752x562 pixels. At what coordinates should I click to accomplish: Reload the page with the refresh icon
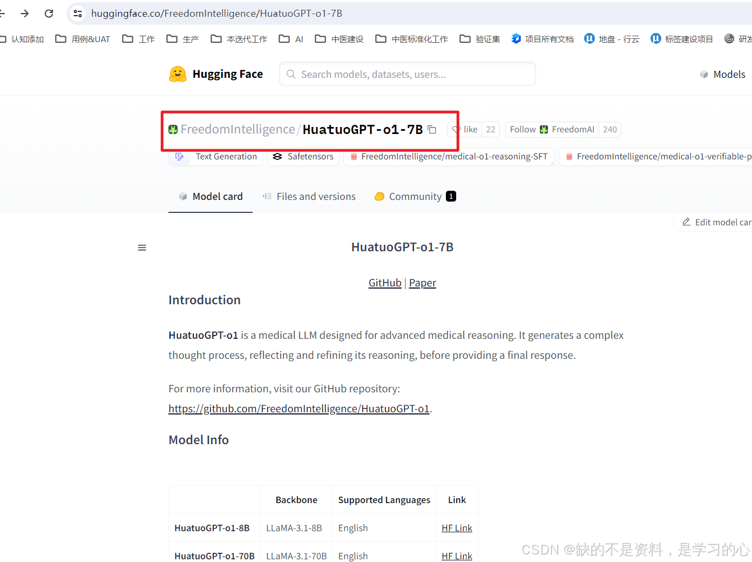coord(49,14)
